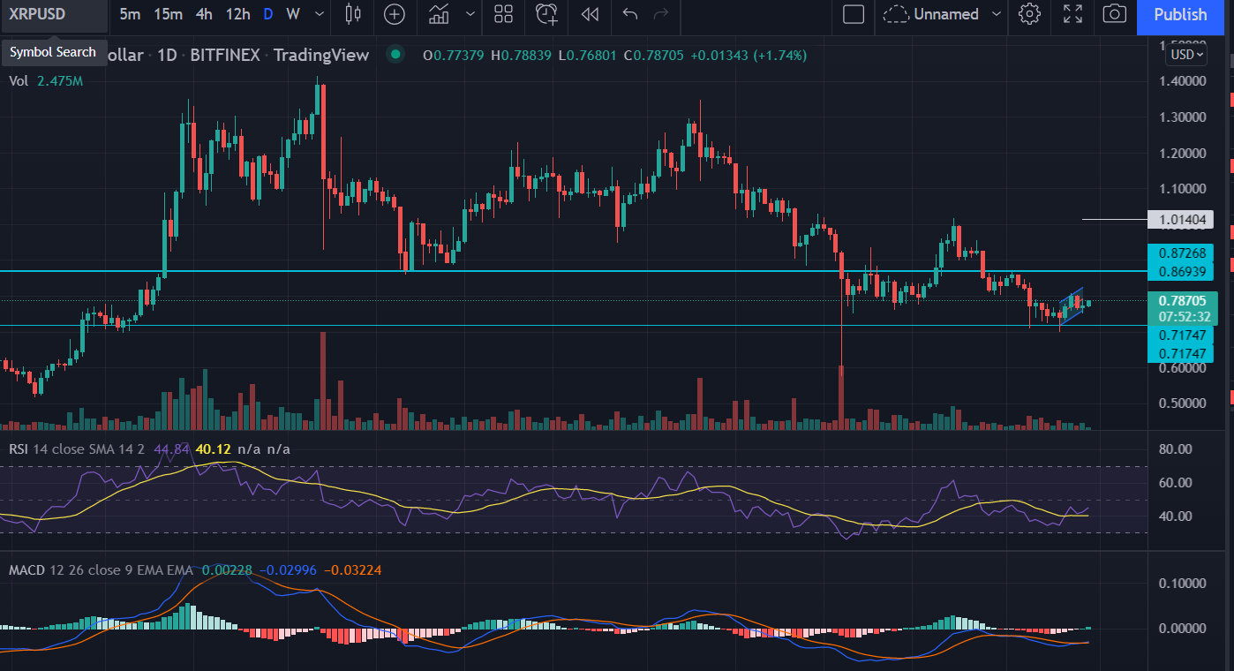
Task: Create an alert with the alarm clock icon
Action: click(x=546, y=14)
